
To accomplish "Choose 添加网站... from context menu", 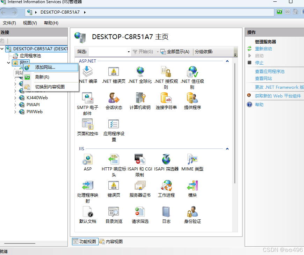I will (51, 67).
